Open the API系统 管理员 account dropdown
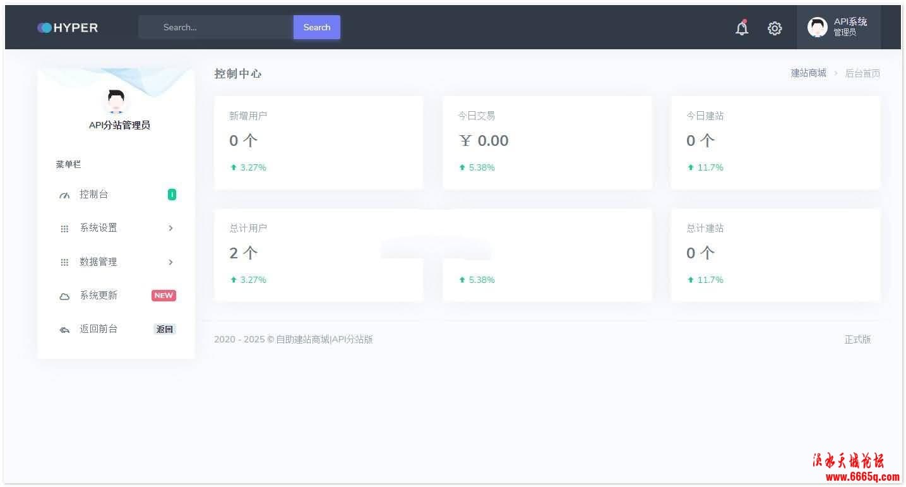 pyautogui.click(x=838, y=27)
